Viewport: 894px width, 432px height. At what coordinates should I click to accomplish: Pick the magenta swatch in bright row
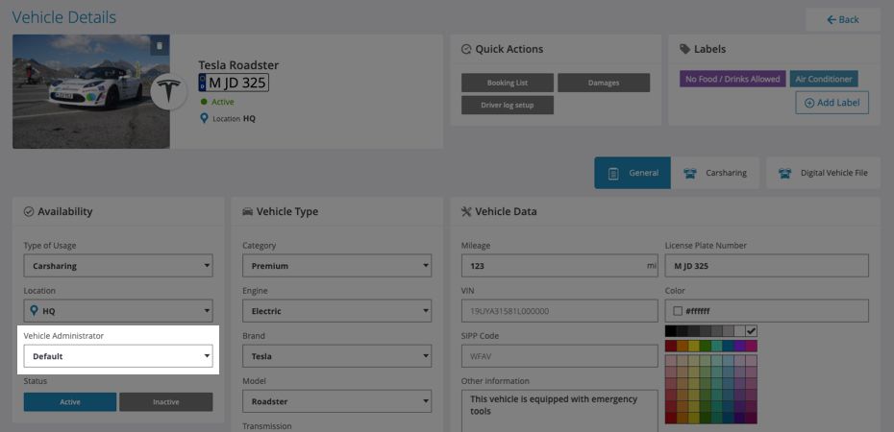pos(752,346)
